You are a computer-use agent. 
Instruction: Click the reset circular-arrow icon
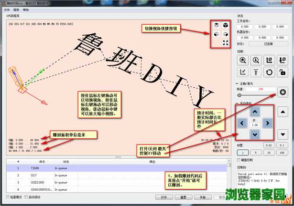(x=270, y=72)
